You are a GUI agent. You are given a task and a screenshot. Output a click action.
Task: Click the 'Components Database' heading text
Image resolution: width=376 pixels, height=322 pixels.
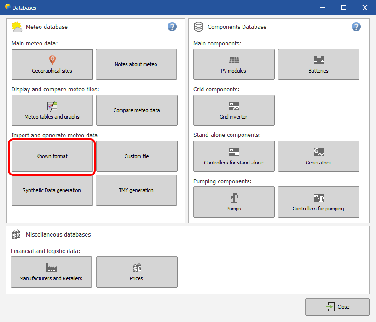(x=237, y=27)
